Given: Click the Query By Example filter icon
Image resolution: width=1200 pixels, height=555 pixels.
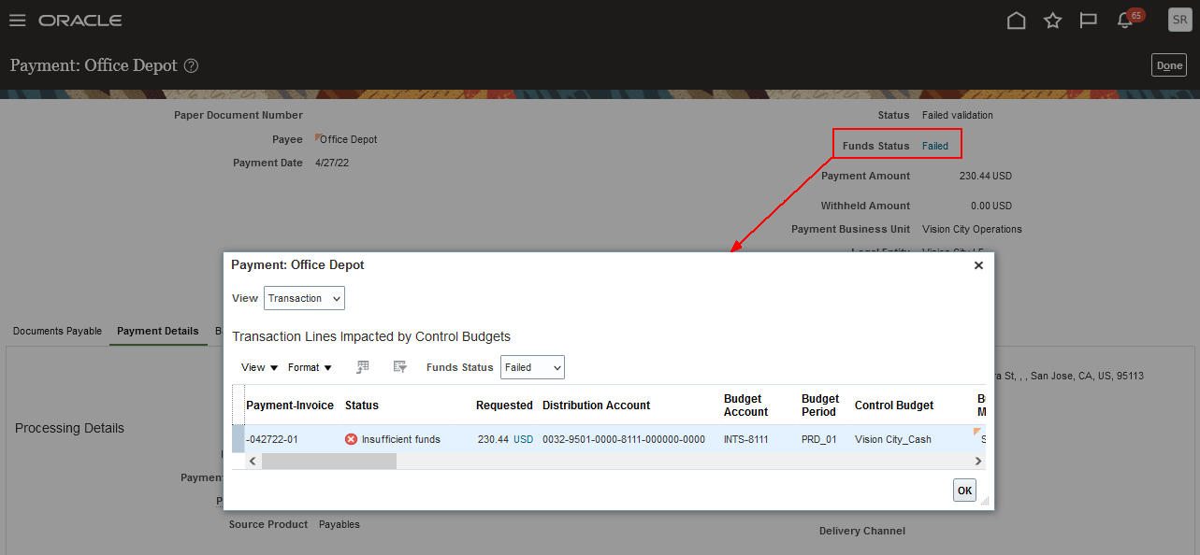Looking at the screenshot, I should 399,367.
